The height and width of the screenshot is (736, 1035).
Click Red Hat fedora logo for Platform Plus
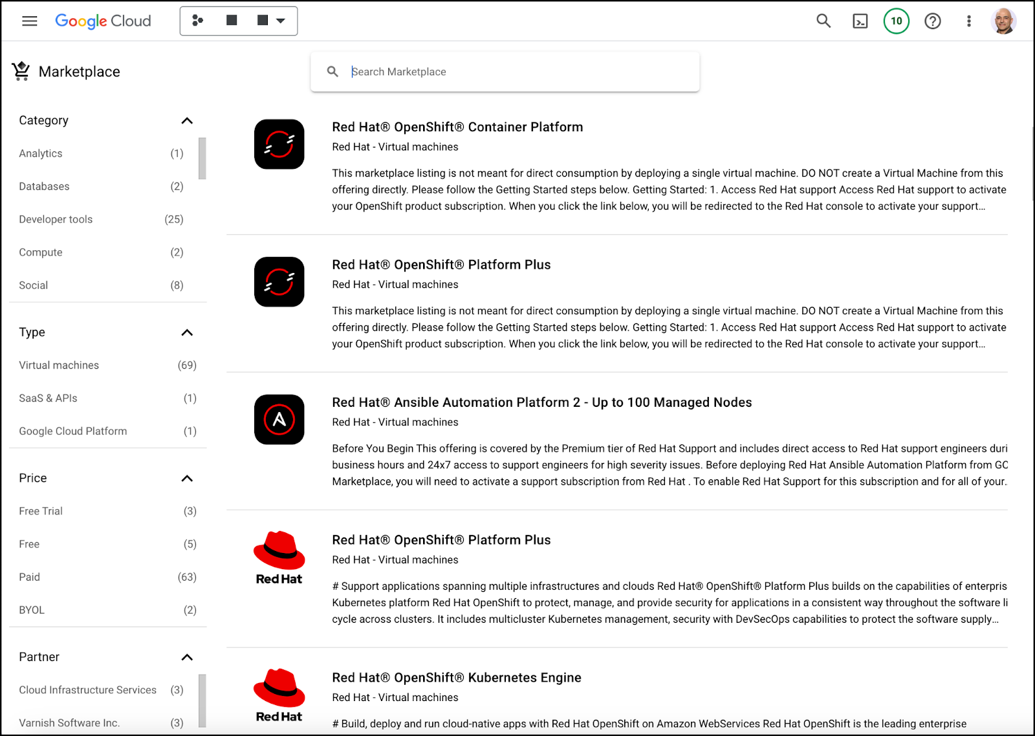279,558
